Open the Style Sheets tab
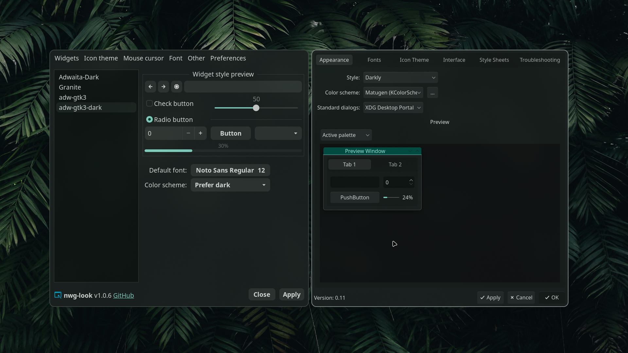Screen dimensions: 628x353 (494, 60)
